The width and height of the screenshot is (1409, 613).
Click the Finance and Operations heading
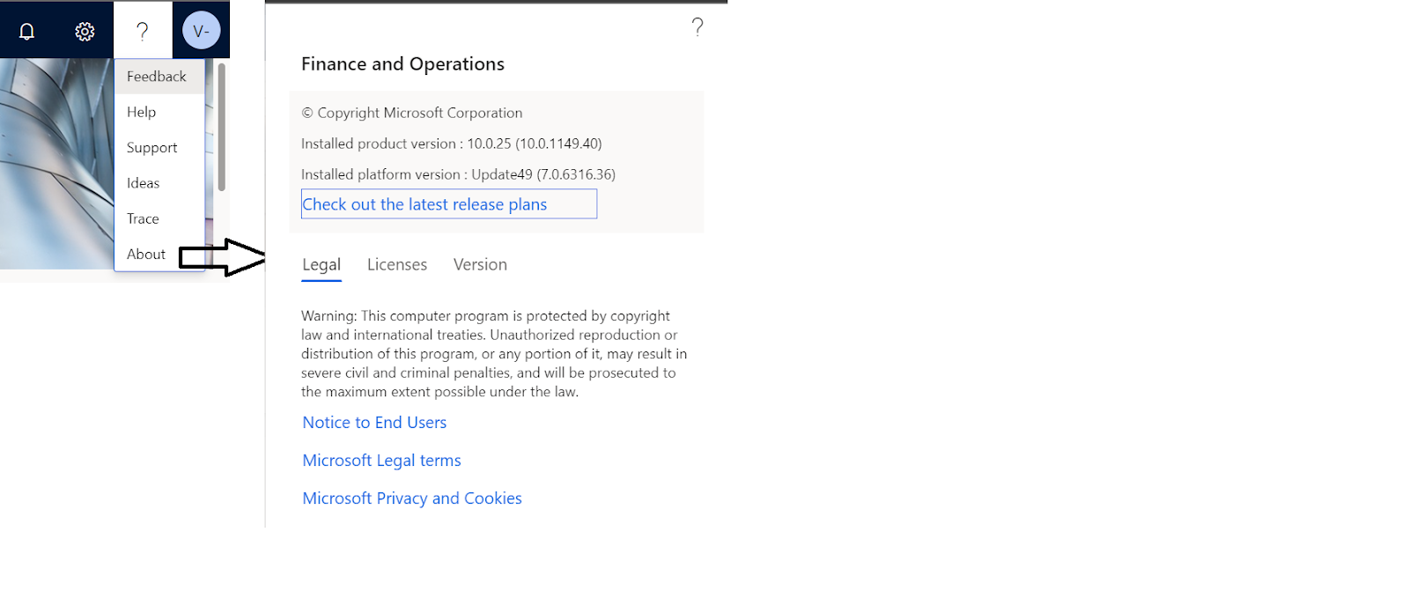(x=402, y=64)
